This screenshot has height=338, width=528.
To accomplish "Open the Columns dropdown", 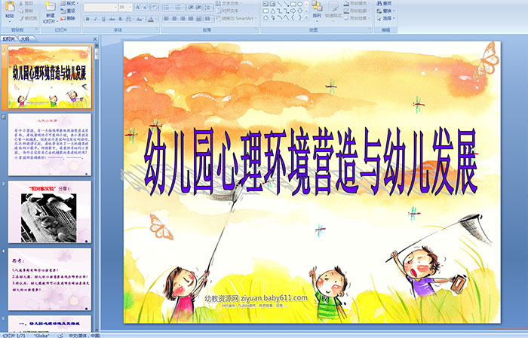I will click(x=209, y=19).
